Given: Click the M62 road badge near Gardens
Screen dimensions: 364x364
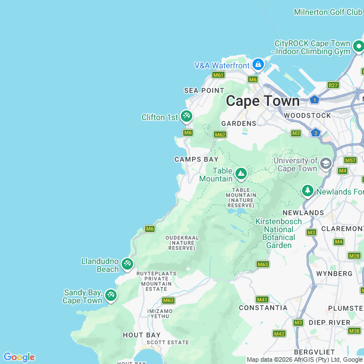Looking at the screenshot, I should [x=220, y=135].
